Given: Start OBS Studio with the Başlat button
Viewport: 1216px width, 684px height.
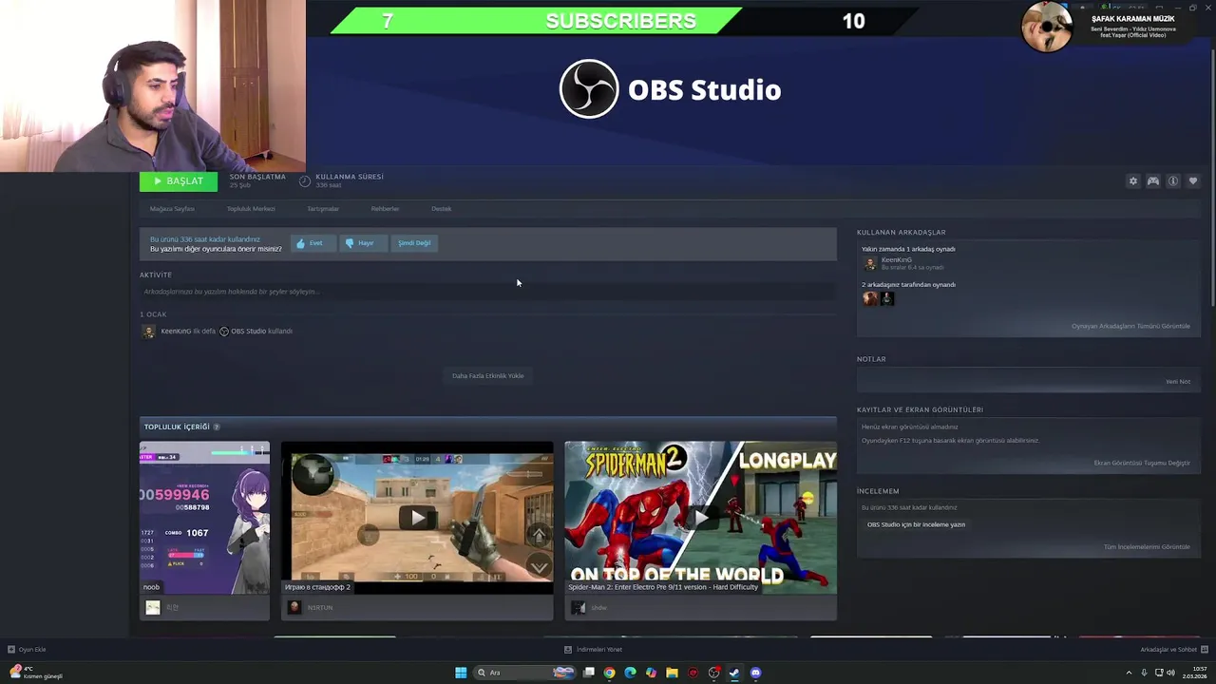Looking at the screenshot, I should click(x=178, y=180).
